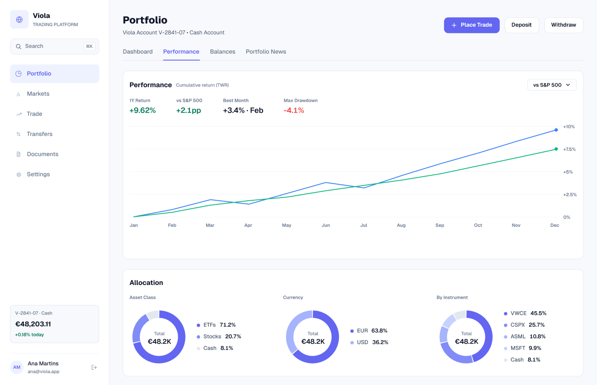
Task: Click the Cumulative return (TWR) label
Action: (x=203, y=85)
